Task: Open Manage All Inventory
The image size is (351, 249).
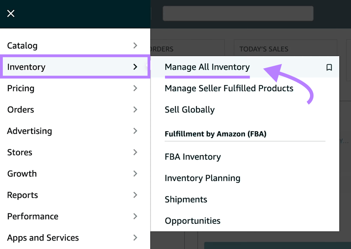Action: coord(207,67)
